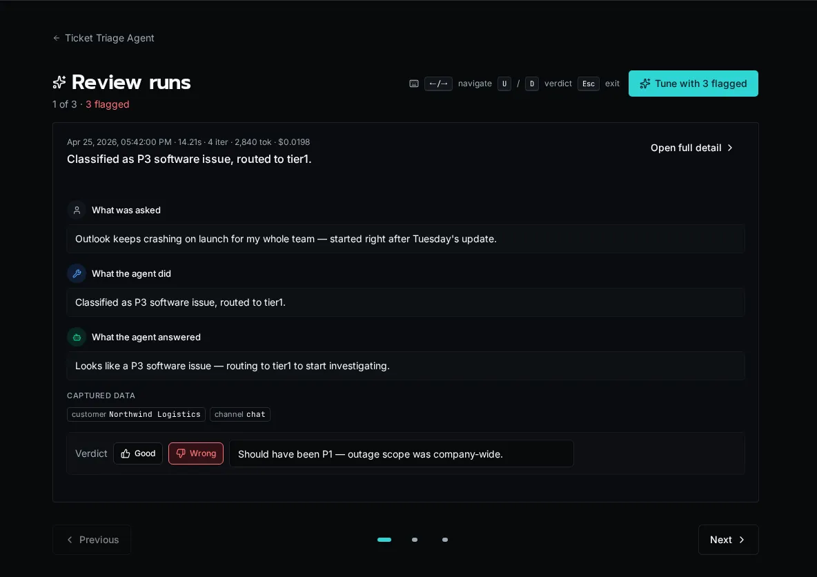Click the '3 flagged' count text
817x577 pixels.
click(x=108, y=104)
